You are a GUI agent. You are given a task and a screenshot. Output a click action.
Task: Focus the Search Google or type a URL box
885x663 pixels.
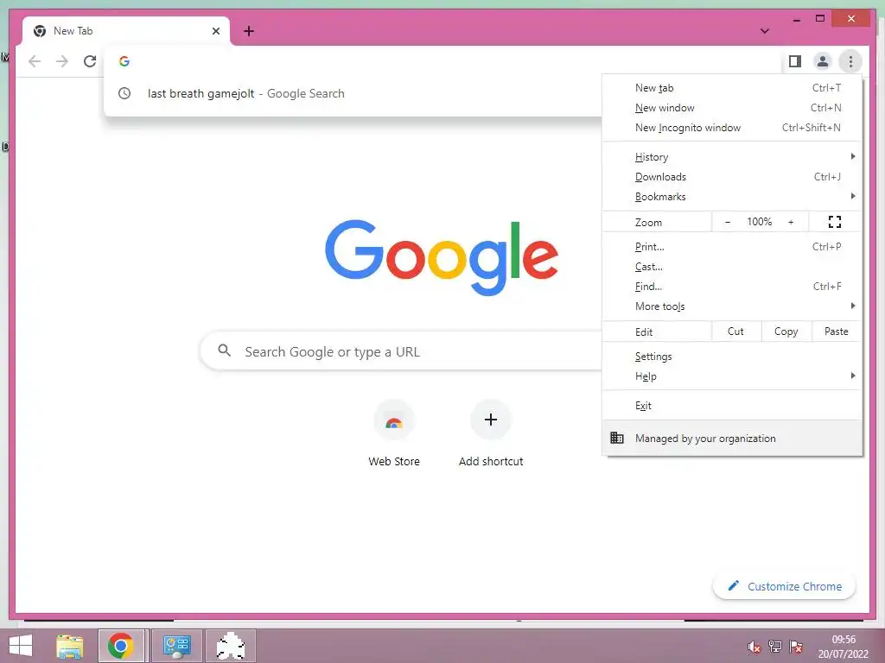401,351
